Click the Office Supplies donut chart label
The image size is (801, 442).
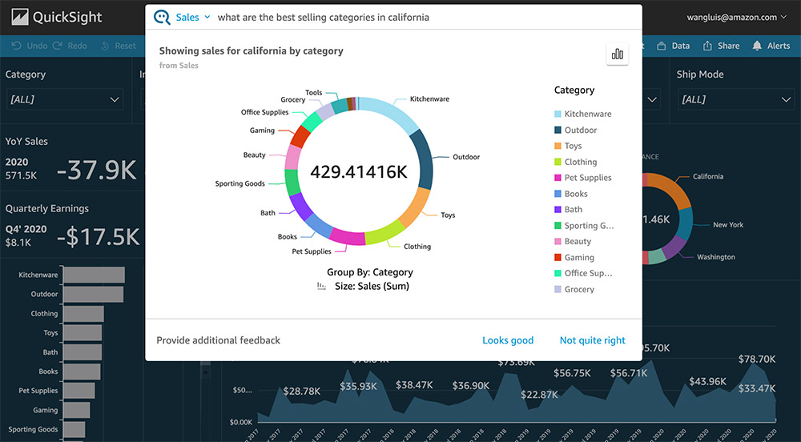coord(264,112)
